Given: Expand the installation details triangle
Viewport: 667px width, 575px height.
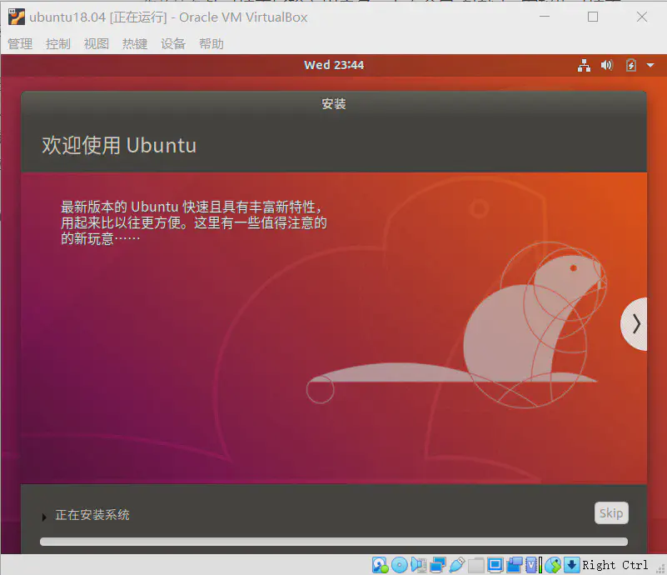Looking at the screenshot, I should [x=44, y=517].
